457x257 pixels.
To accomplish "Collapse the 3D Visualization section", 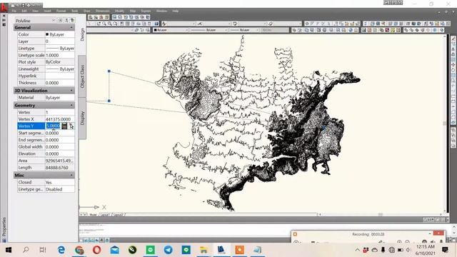I will [71, 91].
